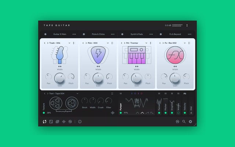Open the Text - Tape 004 preset dropdown
The width and height of the screenshot is (235, 147).
click(x=77, y=93)
